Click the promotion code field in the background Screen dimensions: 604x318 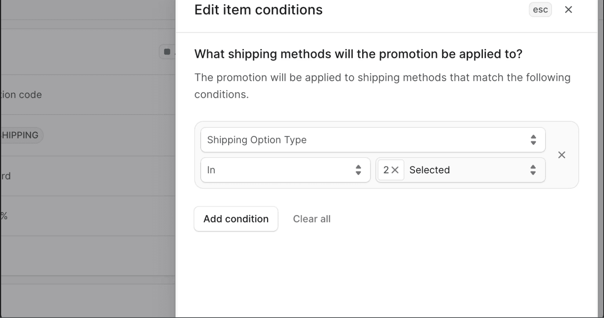(x=21, y=95)
